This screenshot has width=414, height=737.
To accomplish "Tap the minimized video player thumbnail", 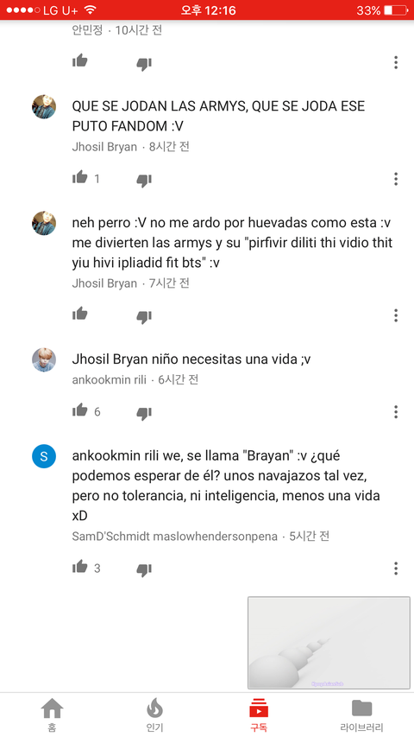I will click(329, 643).
